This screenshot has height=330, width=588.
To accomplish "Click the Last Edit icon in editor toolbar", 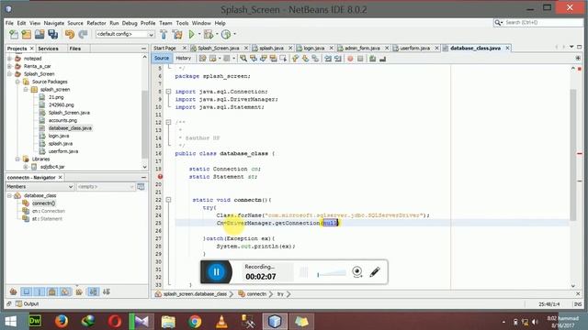I will [202, 59].
